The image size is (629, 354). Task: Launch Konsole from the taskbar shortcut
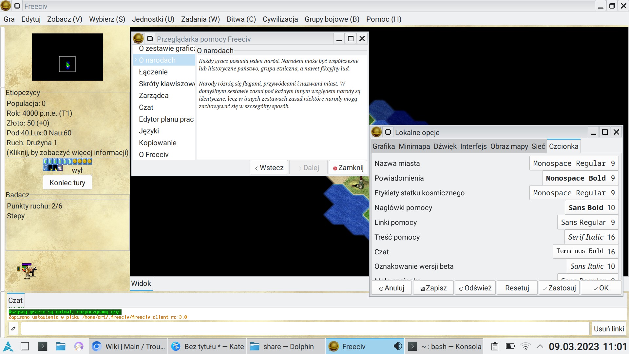click(43, 346)
